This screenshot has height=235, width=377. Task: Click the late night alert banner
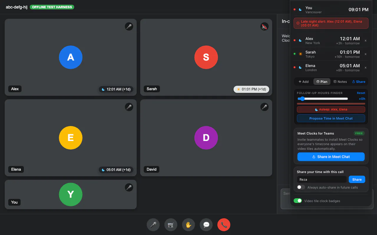click(x=331, y=23)
